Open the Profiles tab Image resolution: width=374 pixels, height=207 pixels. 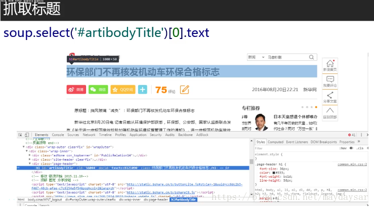(x=120, y=135)
